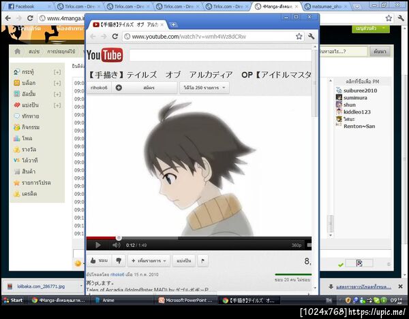
Task: Change video quality from 360p
Action: pyautogui.click(x=297, y=246)
